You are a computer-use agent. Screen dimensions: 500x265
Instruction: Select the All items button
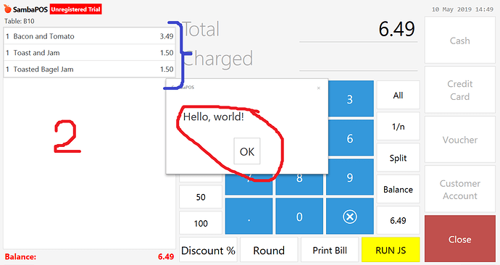[398, 95]
